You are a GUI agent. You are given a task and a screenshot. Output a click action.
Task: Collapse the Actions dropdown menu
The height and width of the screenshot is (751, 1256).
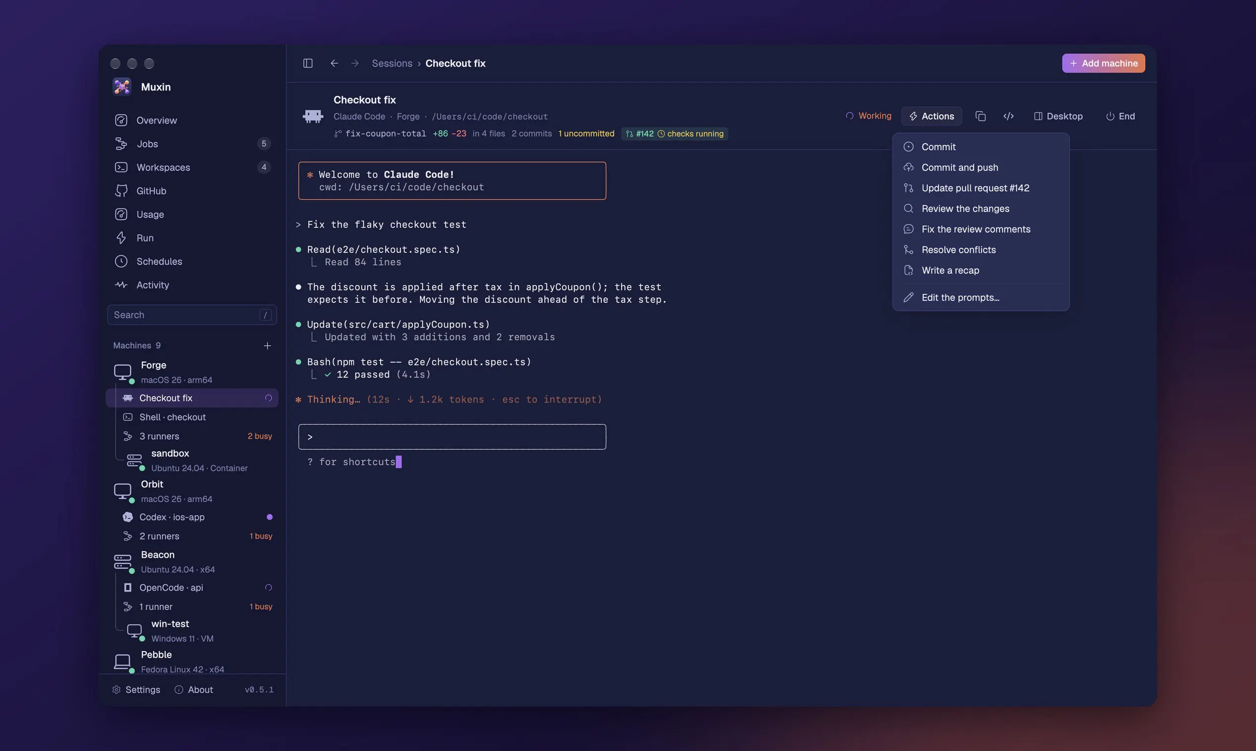[x=931, y=117]
